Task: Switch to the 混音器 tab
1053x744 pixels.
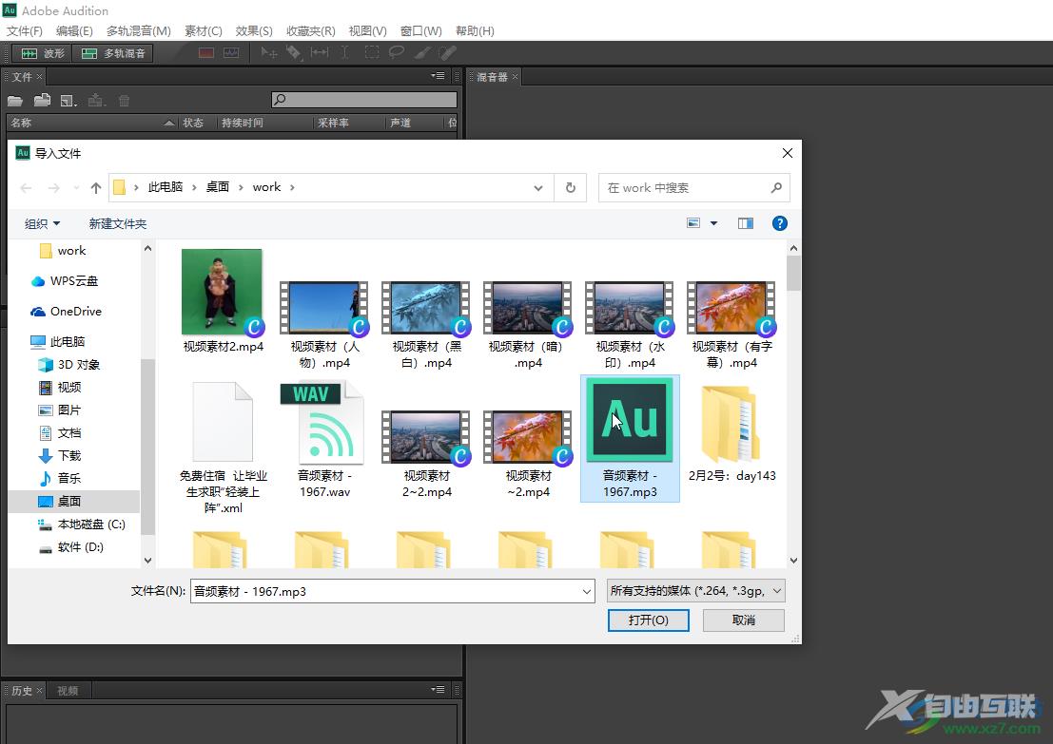Action: (492, 77)
